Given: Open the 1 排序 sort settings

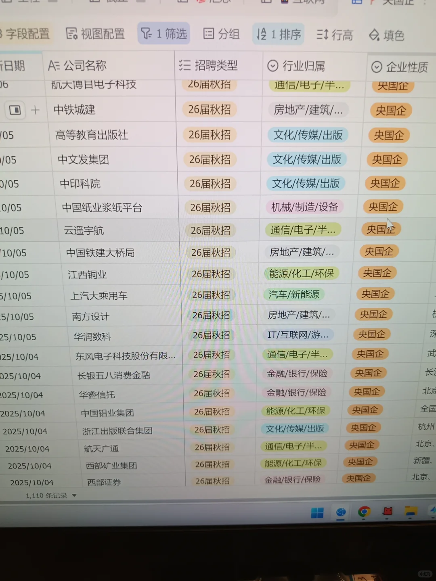Looking at the screenshot, I should pos(279,34).
